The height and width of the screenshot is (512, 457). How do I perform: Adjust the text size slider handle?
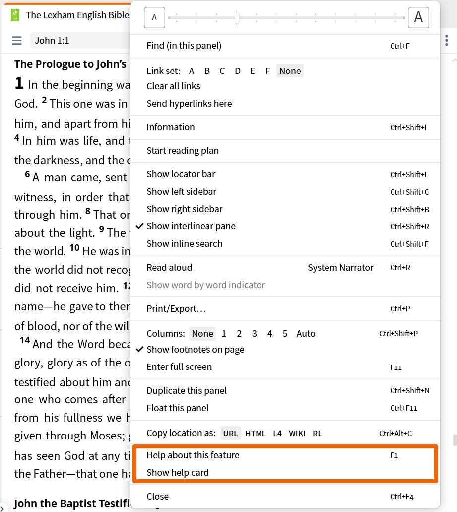[237, 18]
